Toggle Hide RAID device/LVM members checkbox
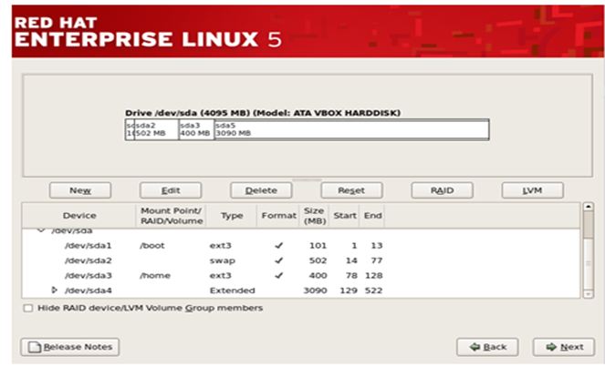This screenshot has width=605, height=367. point(27,308)
